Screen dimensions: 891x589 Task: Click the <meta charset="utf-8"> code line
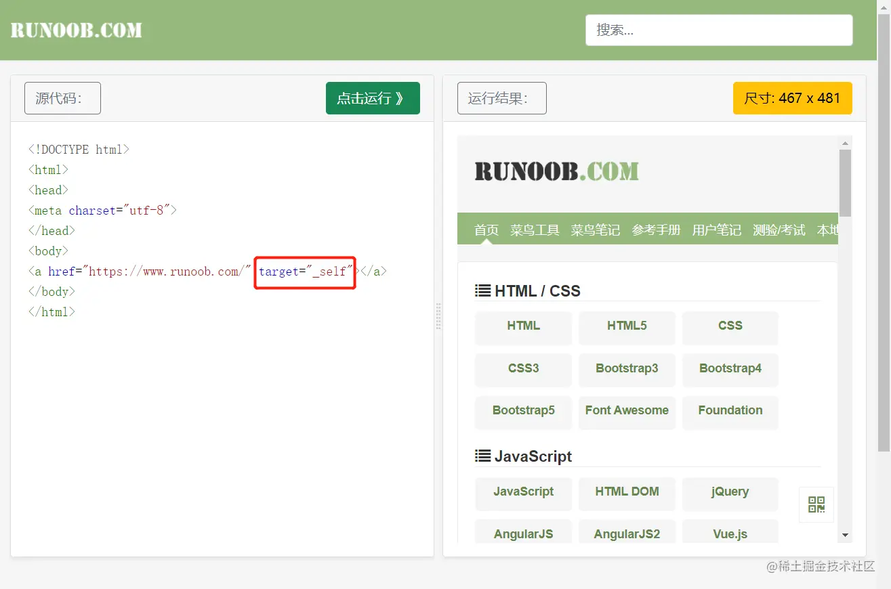click(x=102, y=211)
